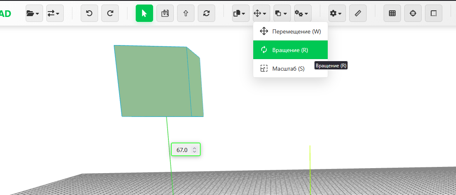Open the single gear settings dropdown

[x=337, y=13]
